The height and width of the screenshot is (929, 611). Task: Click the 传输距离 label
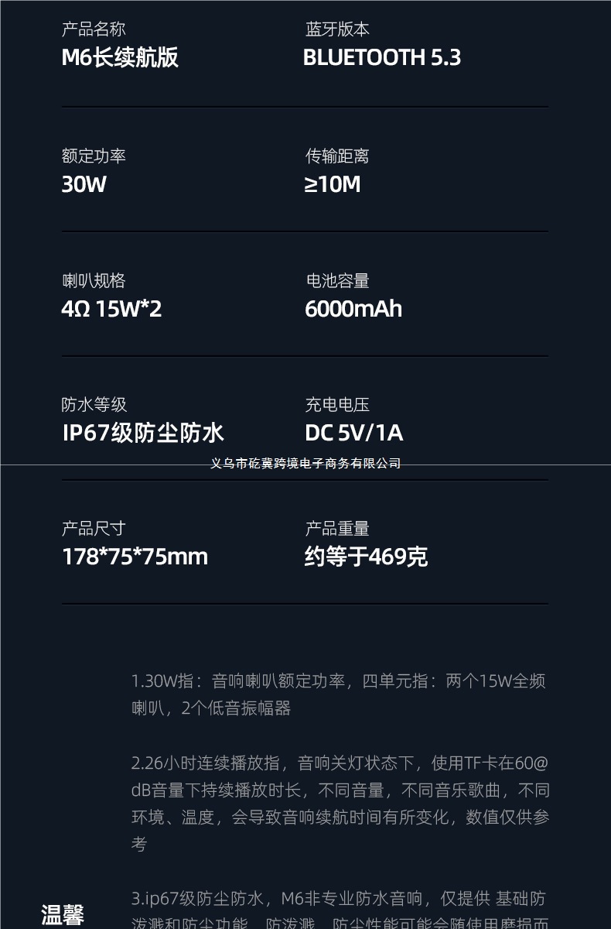point(337,156)
